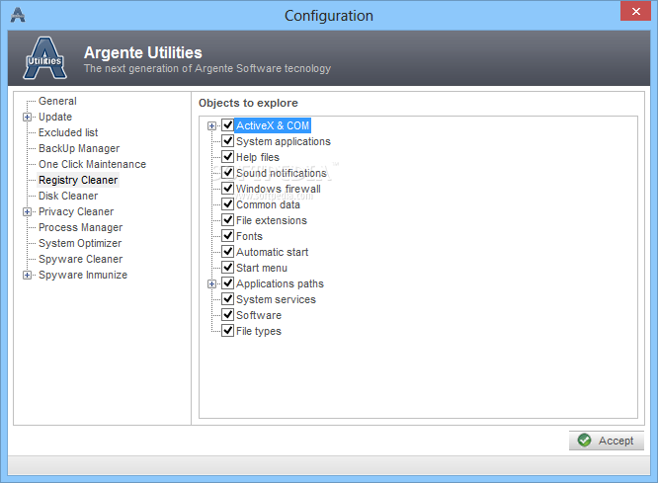This screenshot has height=483, width=658.
Task: Select Privacy Cleaner in the tree
Action: pos(76,212)
